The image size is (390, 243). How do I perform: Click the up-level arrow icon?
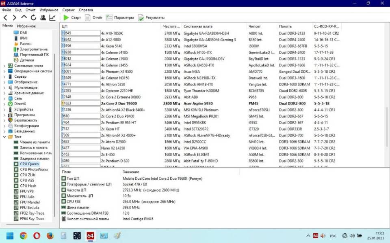(x=24, y=17)
